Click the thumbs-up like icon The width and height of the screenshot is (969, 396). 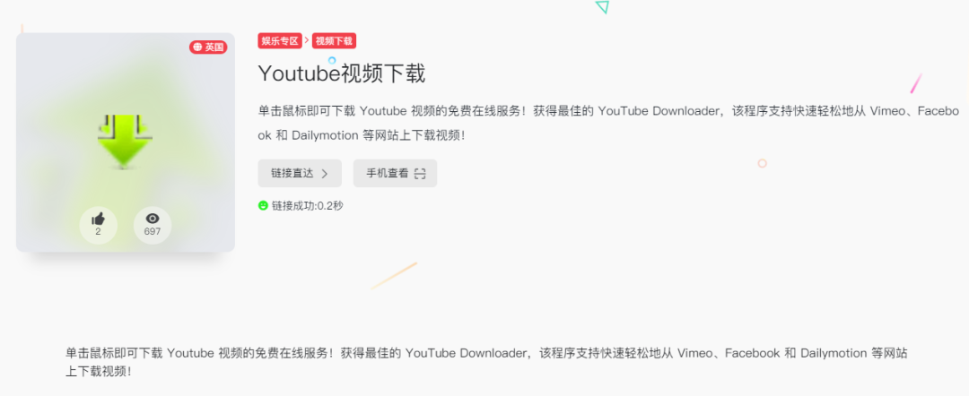pyautogui.click(x=99, y=219)
